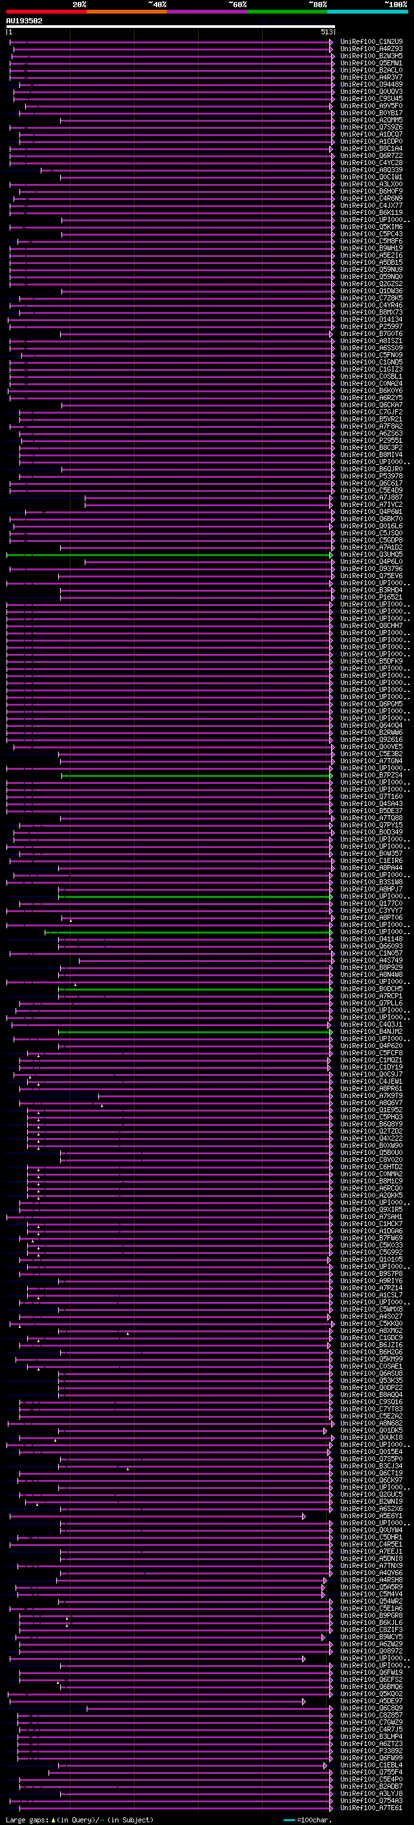Image resolution: width=414 pixels, height=1825 pixels.
Task: Click the UniRef100_Q7S9Z6 label
Action: [x=371, y=127]
